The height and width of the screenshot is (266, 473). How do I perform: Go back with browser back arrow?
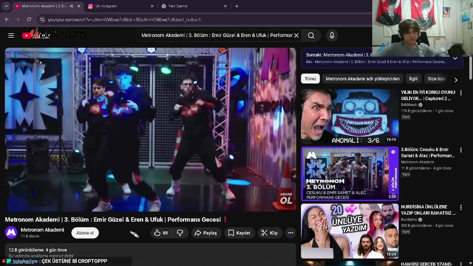tap(7, 20)
